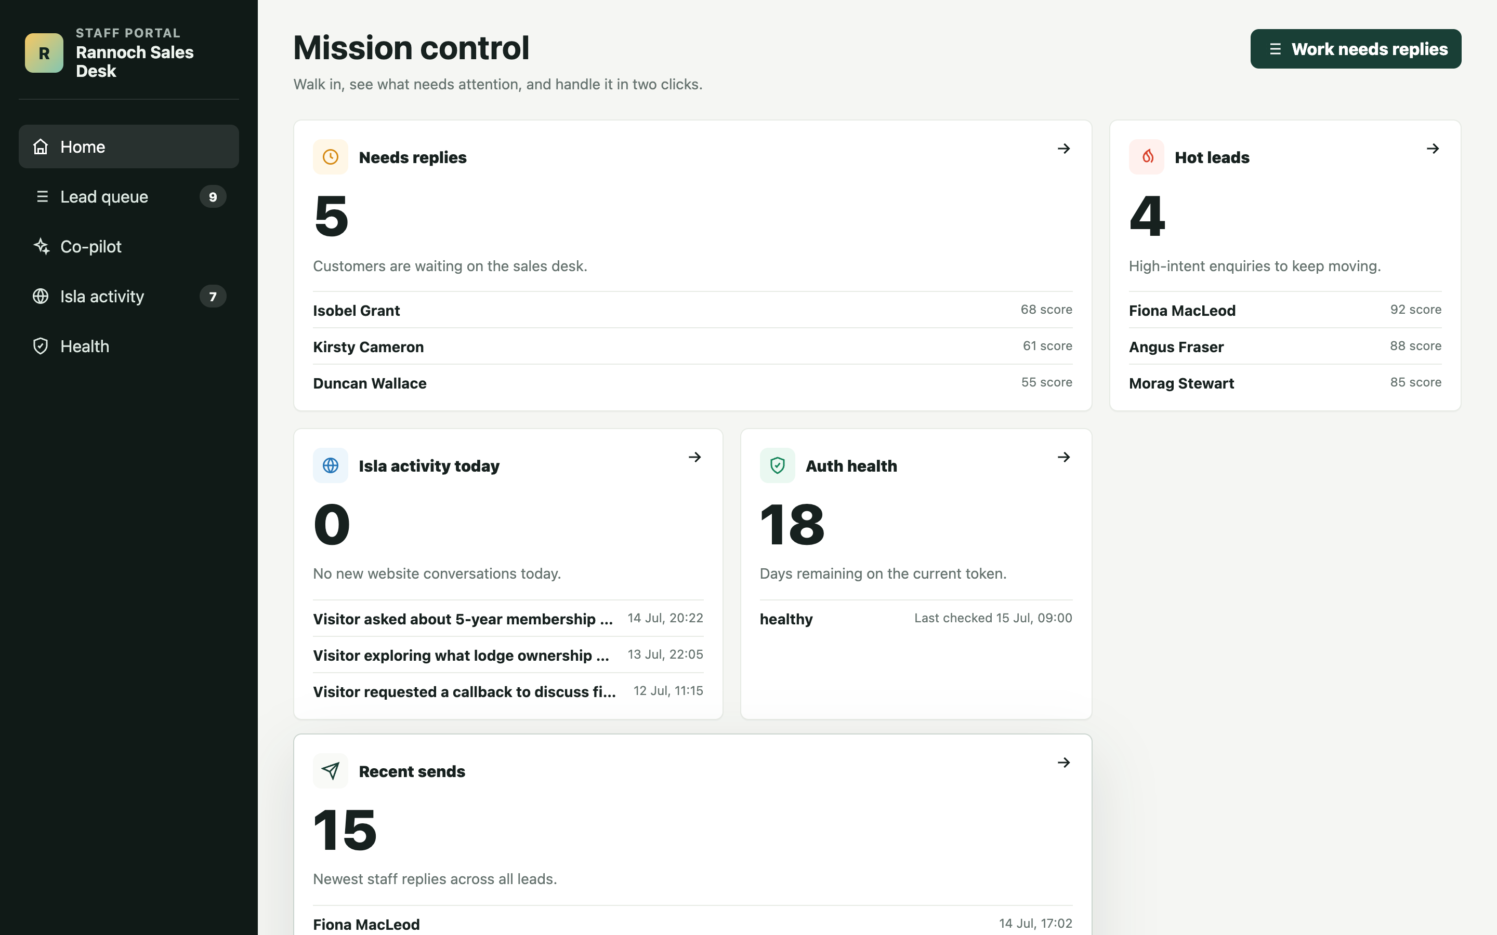
Task: Click the Isla activity today card title
Action: coord(429,465)
